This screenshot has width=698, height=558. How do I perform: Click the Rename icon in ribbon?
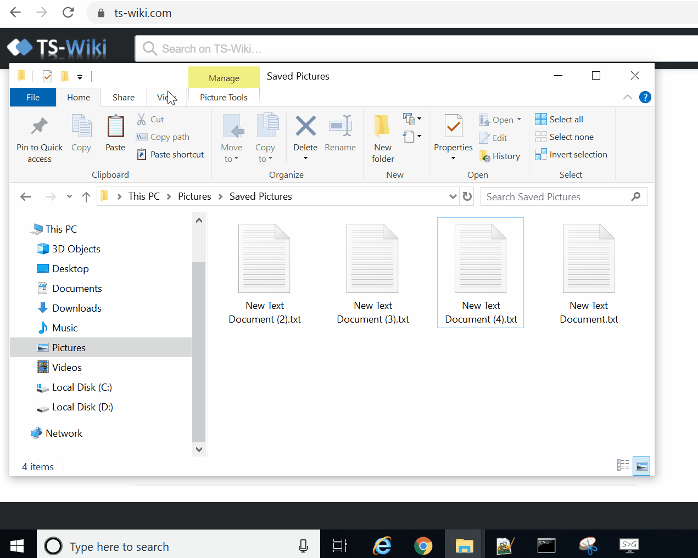(x=340, y=126)
